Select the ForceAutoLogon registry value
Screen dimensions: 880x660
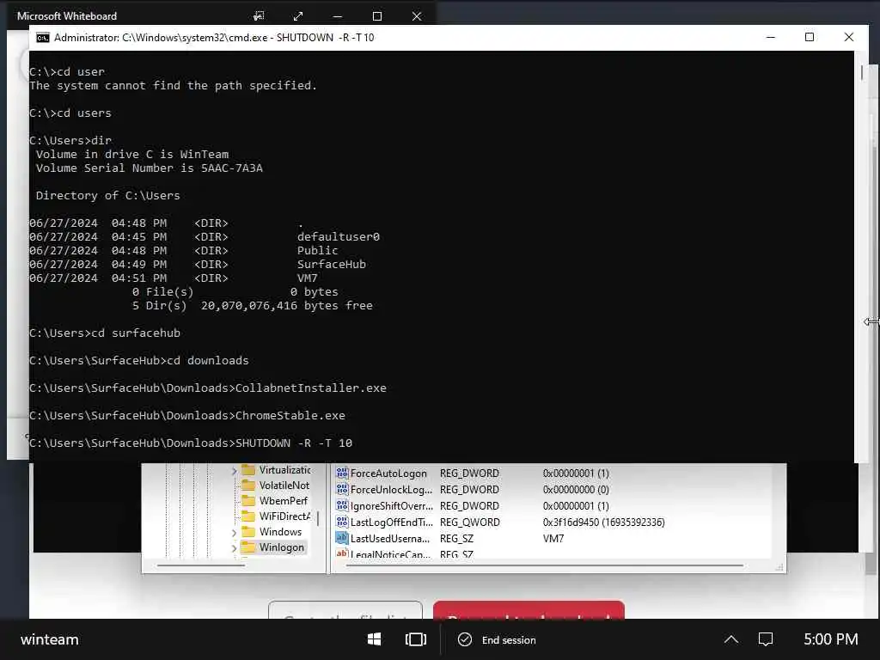[x=388, y=474]
